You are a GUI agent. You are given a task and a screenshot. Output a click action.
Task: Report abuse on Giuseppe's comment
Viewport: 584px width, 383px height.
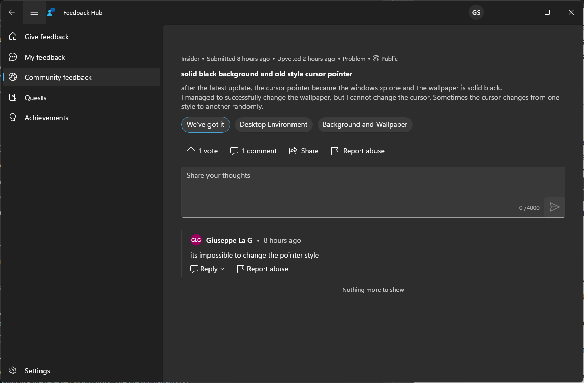click(x=263, y=269)
